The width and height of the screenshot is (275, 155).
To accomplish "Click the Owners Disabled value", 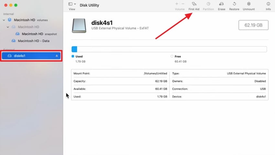I will 260,81.
